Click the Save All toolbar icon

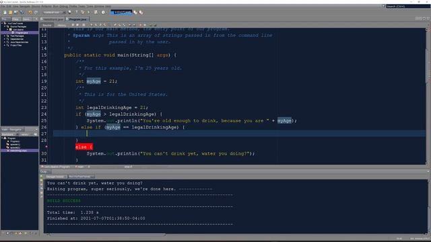[22, 12]
